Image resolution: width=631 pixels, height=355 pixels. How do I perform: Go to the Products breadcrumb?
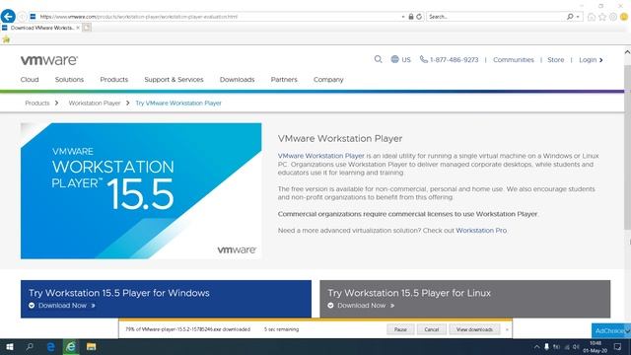click(x=37, y=103)
